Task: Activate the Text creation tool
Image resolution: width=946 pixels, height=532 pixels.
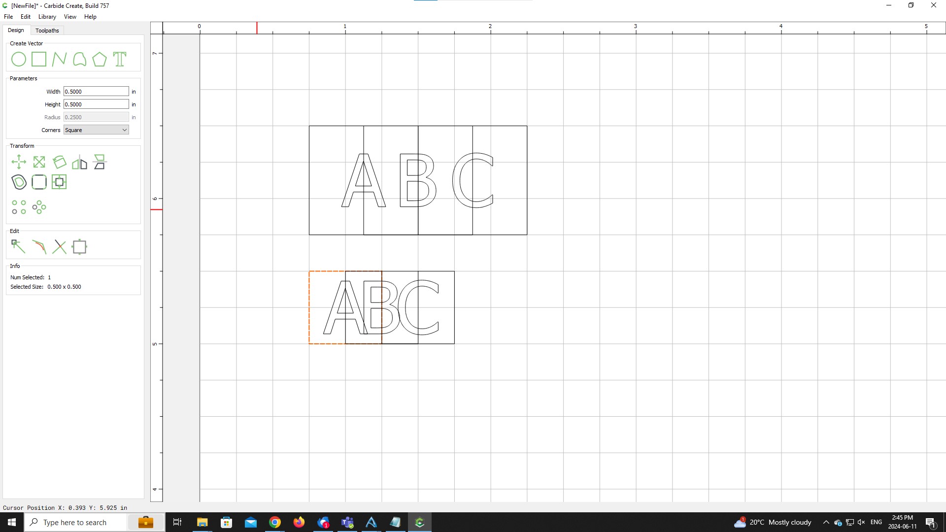Action: pos(120,60)
